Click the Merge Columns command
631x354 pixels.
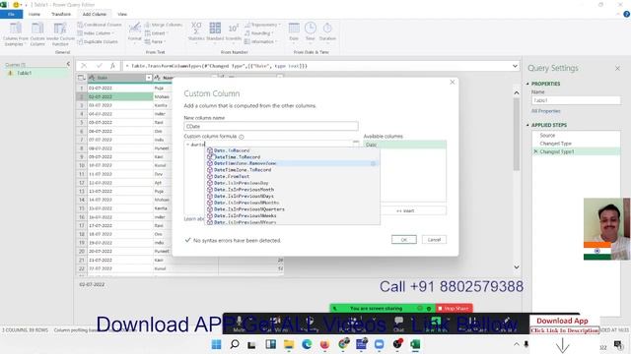[164, 25]
